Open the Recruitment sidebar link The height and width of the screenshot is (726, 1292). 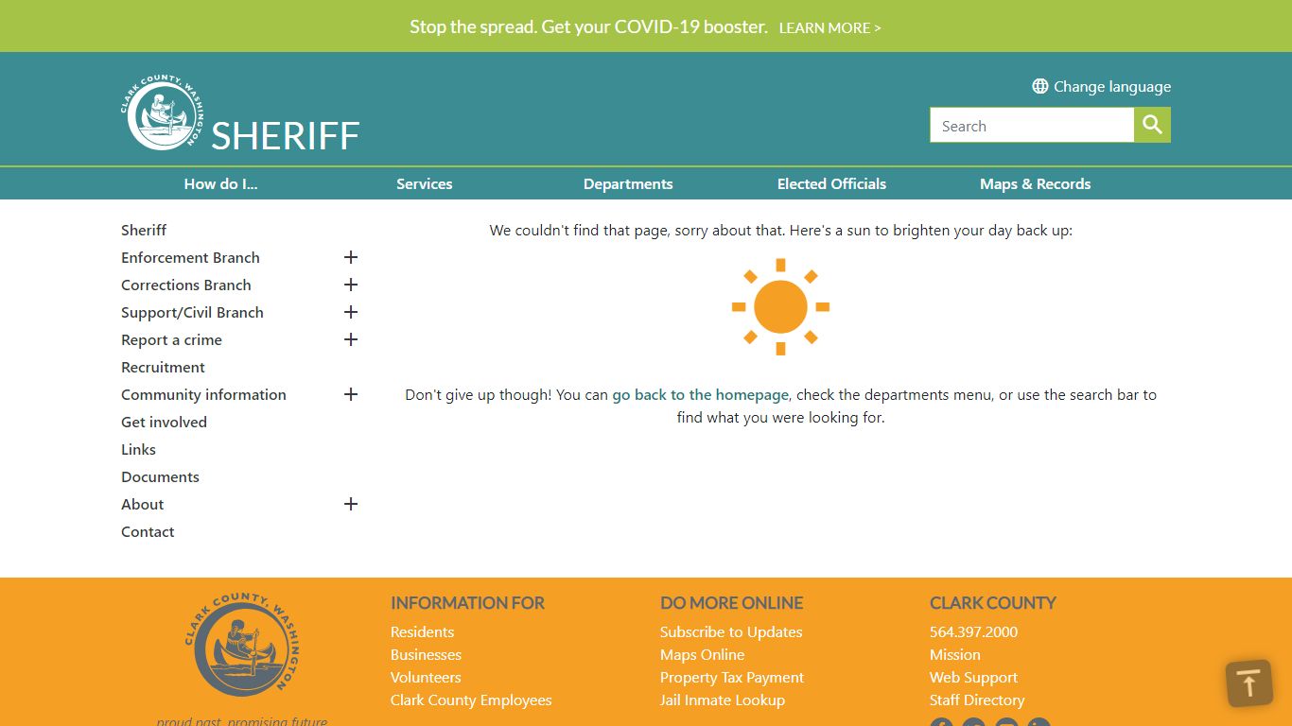coord(163,367)
